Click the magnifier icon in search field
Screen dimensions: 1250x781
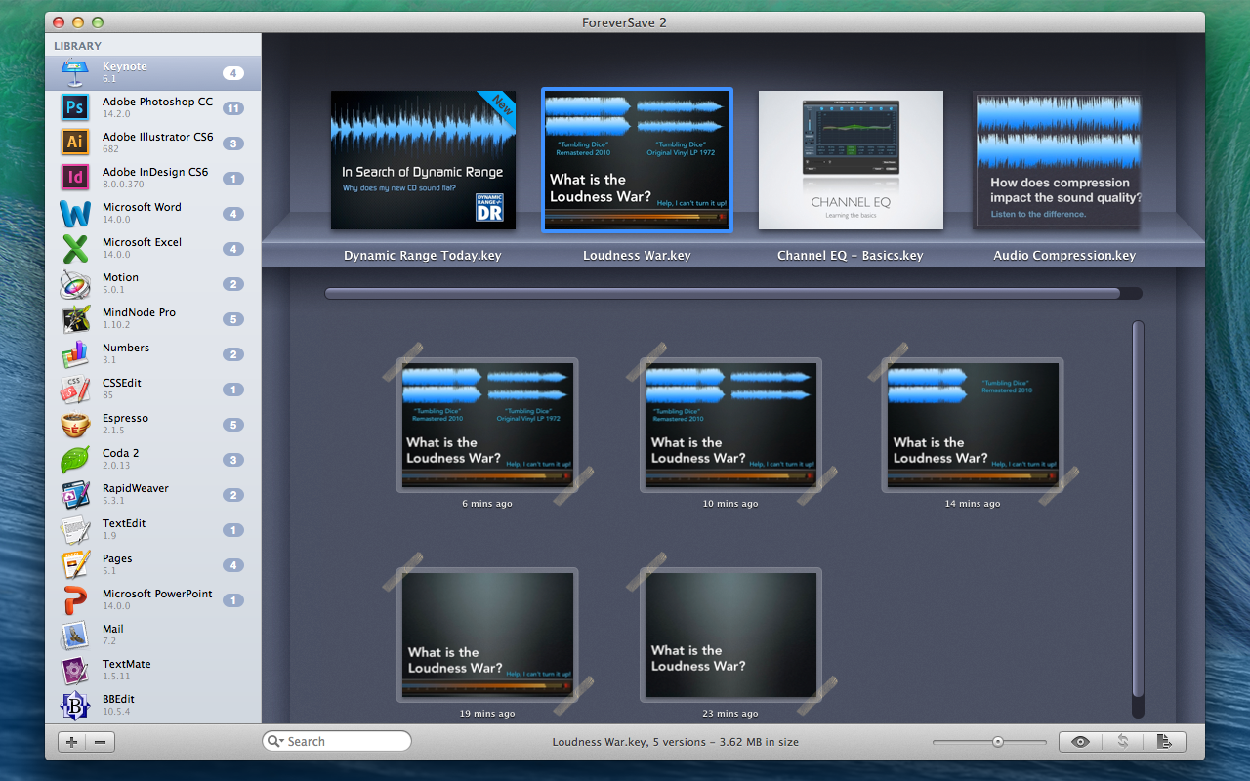pyautogui.click(x=275, y=742)
